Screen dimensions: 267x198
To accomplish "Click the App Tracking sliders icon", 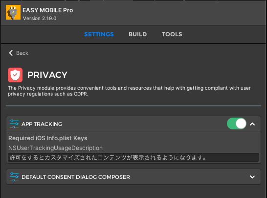I will point(14,124).
